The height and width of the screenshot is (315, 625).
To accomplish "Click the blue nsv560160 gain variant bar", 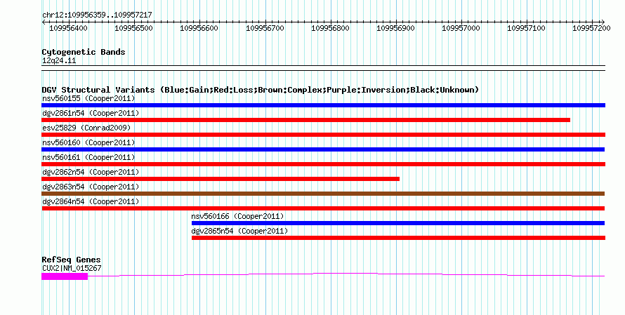I will tap(323, 149).
